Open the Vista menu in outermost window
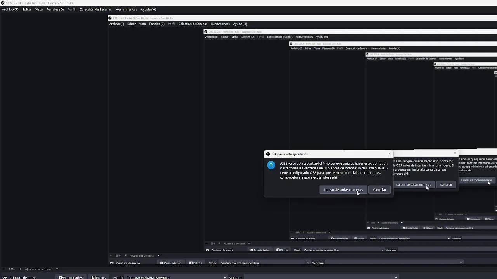 click(39, 9)
